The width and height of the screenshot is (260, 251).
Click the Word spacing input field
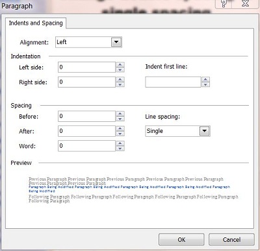click(x=86, y=146)
